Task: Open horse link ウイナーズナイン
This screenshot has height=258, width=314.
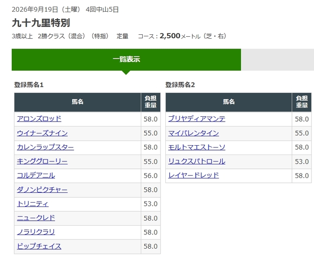Action: point(42,133)
